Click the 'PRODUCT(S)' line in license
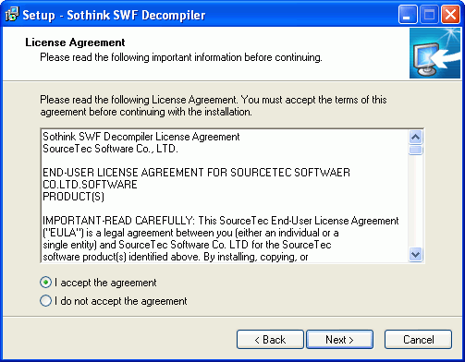465x362 pixels. [x=73, y=197]
